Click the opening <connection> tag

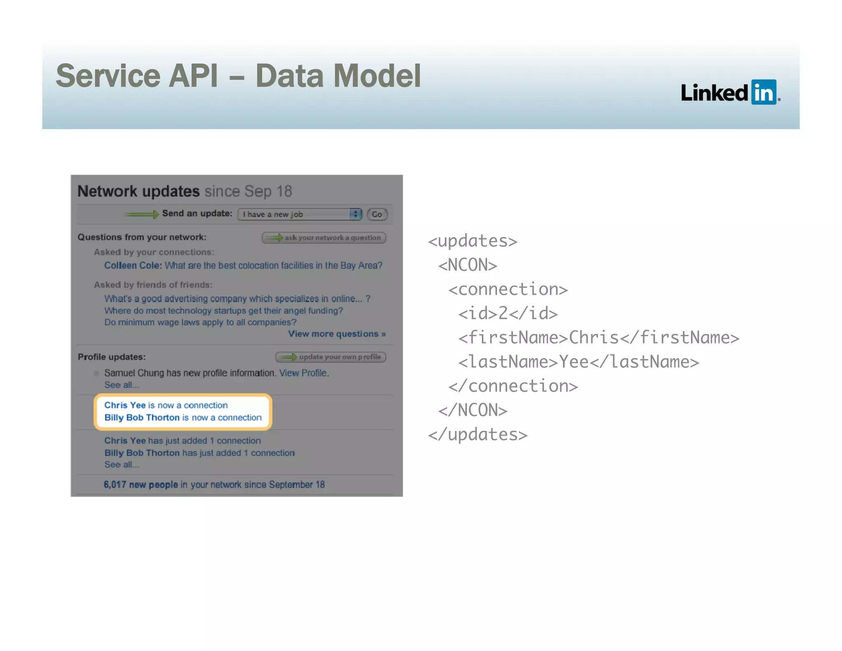(x=508, y=289)
